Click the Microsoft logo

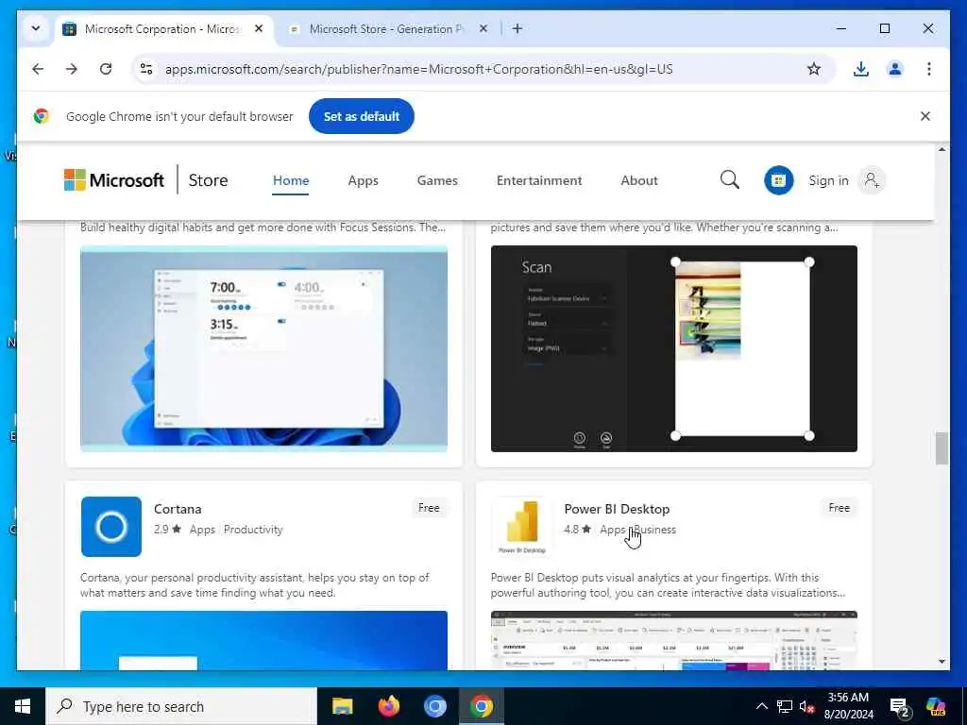(x=114, y=180)
